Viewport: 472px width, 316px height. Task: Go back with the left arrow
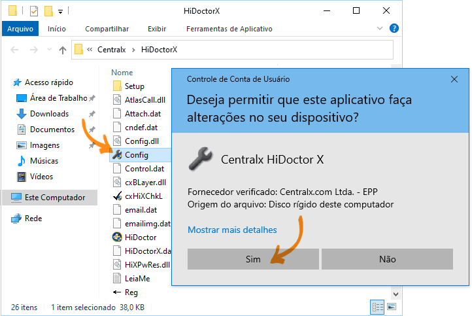click(x=14, y=50)
